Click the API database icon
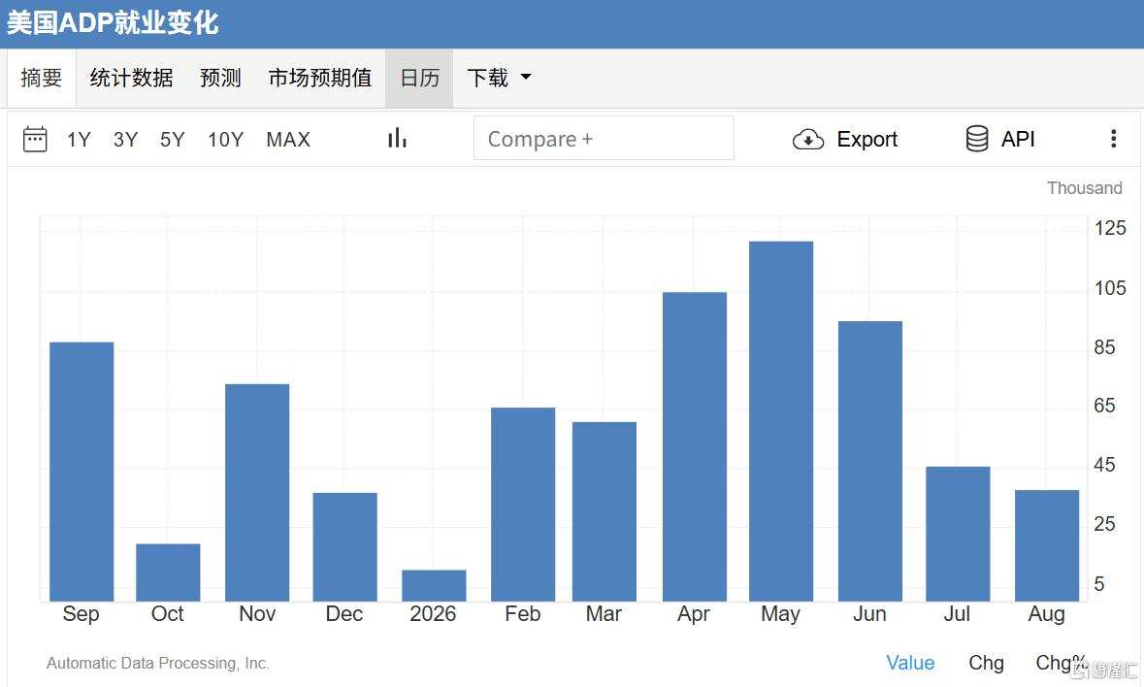Viewport: 1144px width, 687px height. (x=977, y=139)
